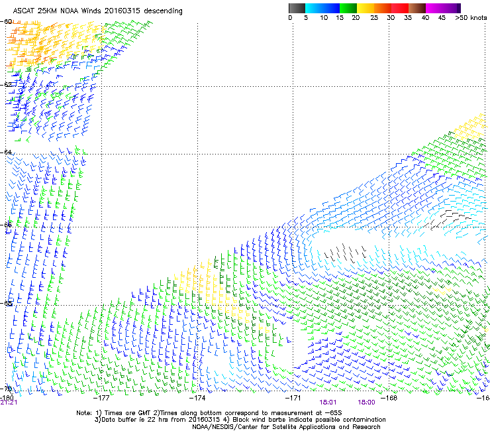Click the gray 0-5 knots legend swatch

point(297,8)
